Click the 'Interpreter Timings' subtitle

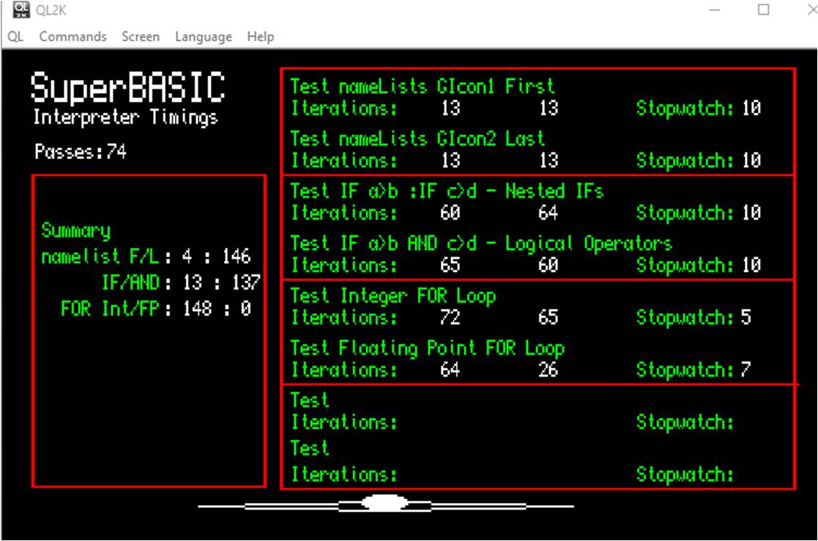[x=126, y=117]
